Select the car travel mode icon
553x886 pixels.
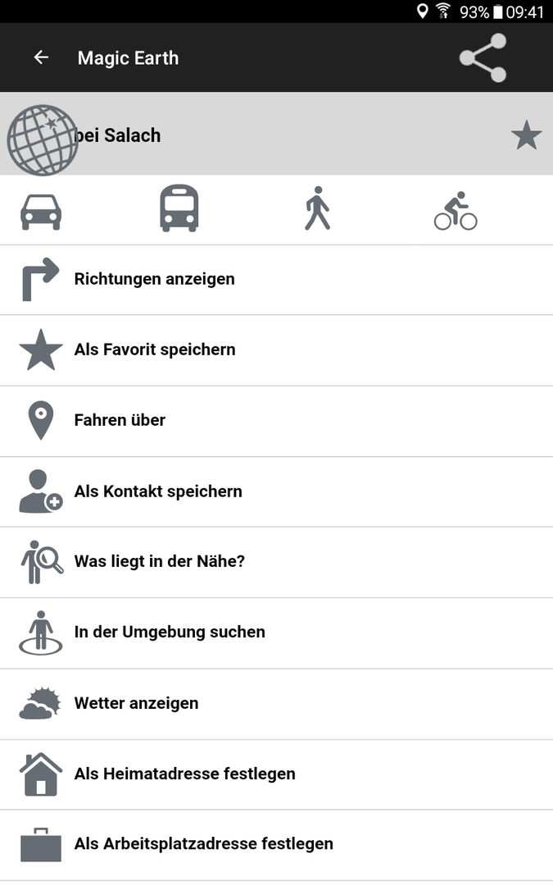[41, 212]
